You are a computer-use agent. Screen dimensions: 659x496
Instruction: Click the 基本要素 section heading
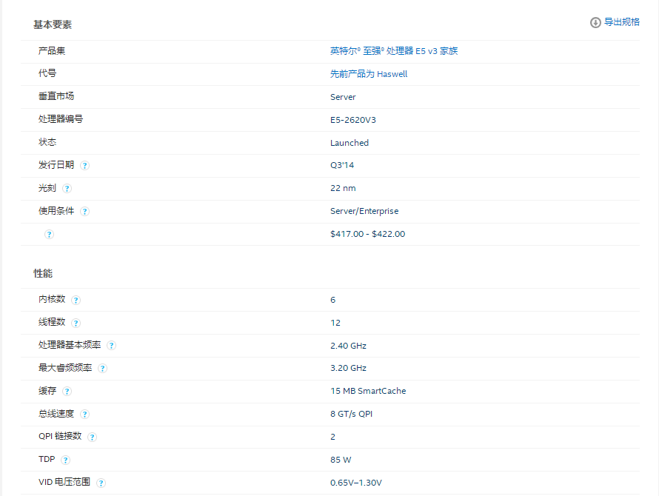click(53, 25)
